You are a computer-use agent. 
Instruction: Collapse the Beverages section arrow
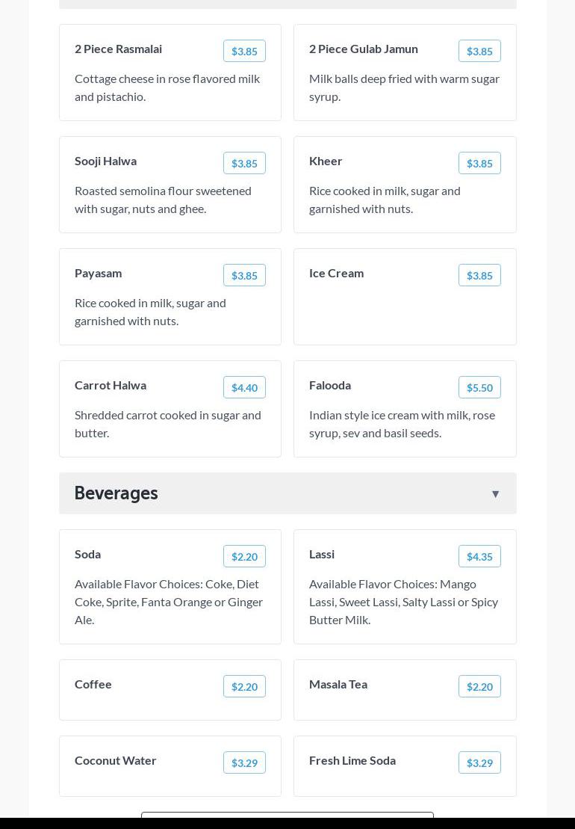(x=495, y=494)
